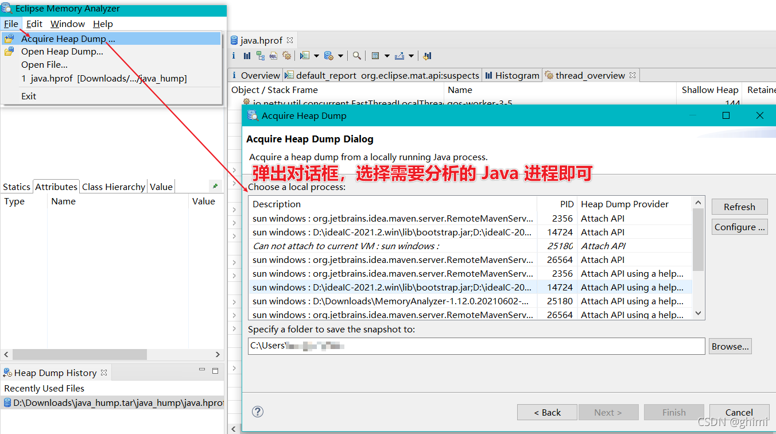Image resolution: width=776 pixels, height=434 pixels.
Task: Open the File menu
Action: coord(11,24)
